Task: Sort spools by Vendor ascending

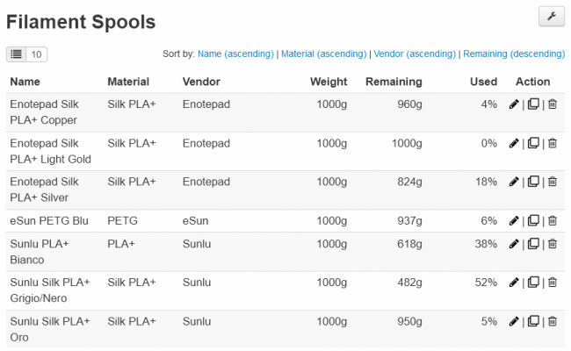Action: coord(414,54)
